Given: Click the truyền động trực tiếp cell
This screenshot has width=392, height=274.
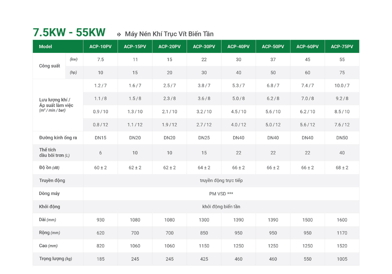Looking at the screenshot, I should point(221,180).
